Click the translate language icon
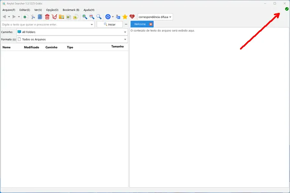The width and height of the screenshot is (290, 193). click(x=118, y=17)
